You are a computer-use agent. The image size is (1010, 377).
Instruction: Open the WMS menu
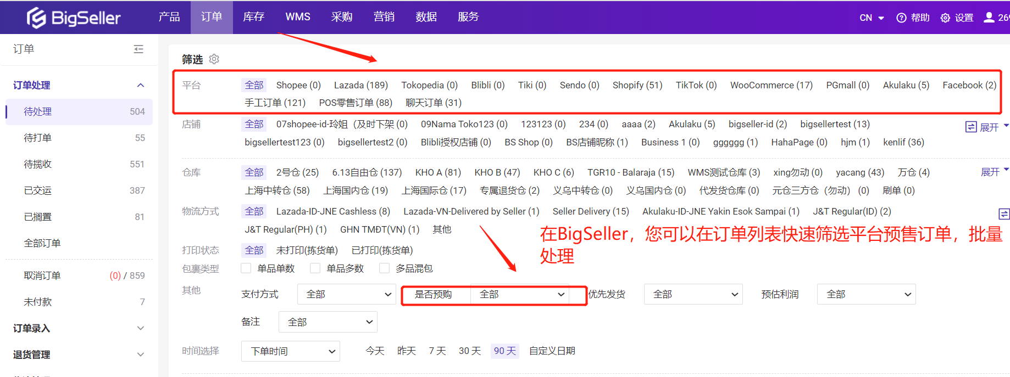point(298,17)
